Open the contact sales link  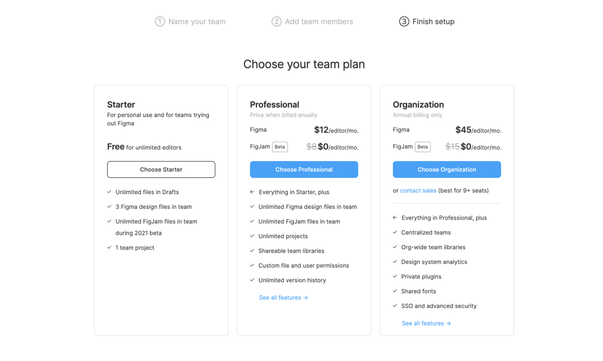click(418, 191)
